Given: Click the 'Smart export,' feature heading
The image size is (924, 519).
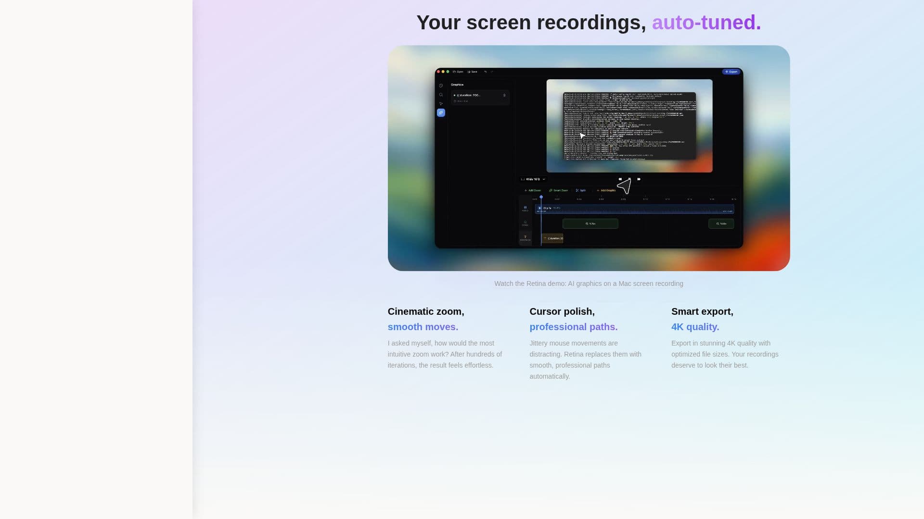Looking at the screenshot, I should click(x=702, y=311).
